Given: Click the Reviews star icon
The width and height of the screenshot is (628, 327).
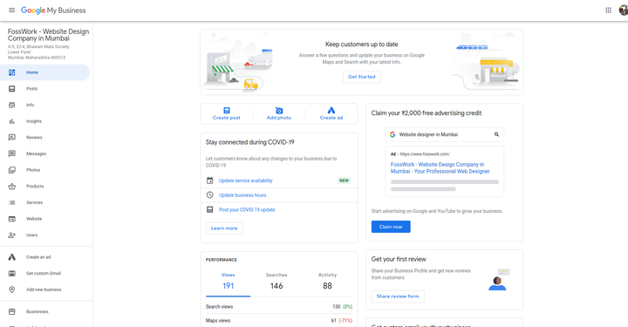Looking at the screenshot, I should point(12,137).
